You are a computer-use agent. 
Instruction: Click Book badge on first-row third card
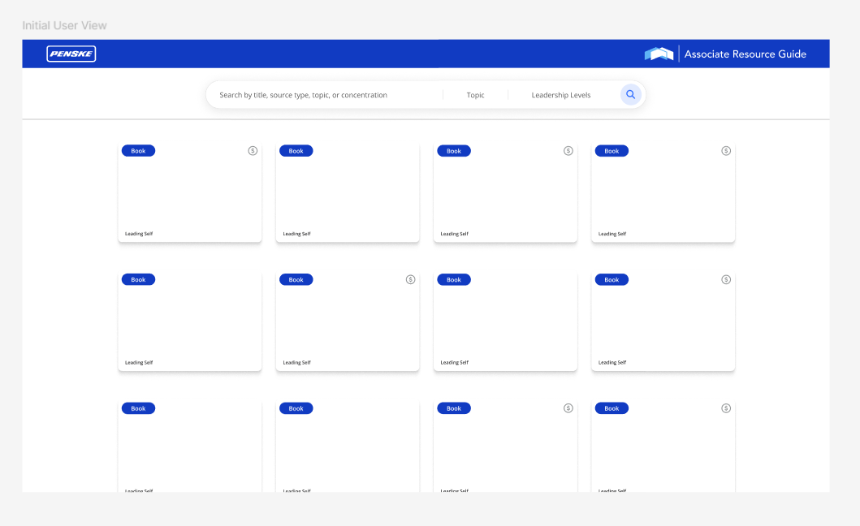coord(454,151)
